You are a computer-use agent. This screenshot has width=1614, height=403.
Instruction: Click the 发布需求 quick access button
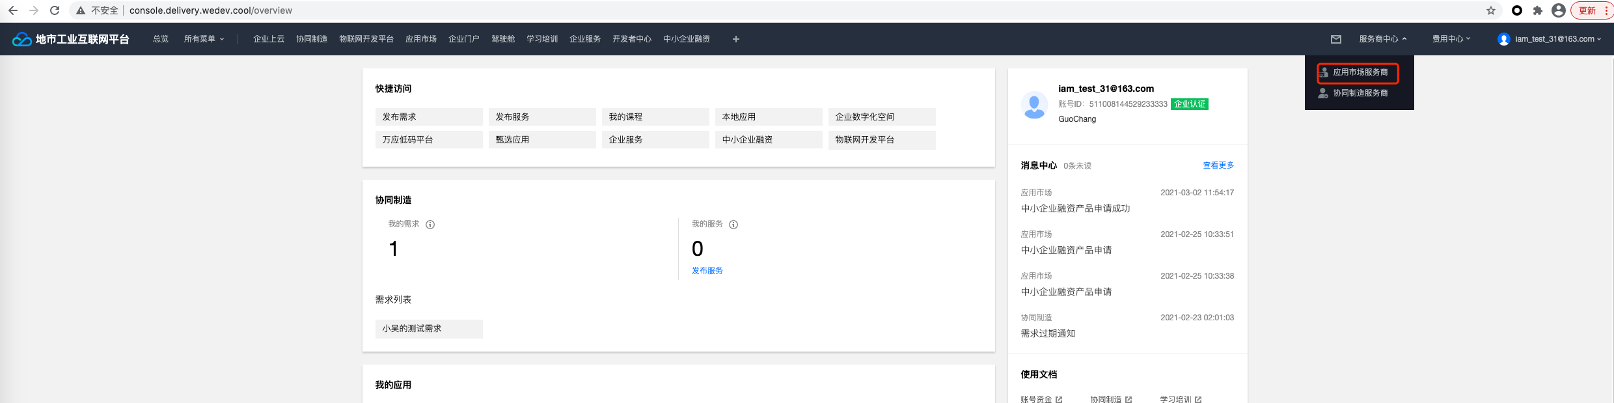tap(429, 117)
